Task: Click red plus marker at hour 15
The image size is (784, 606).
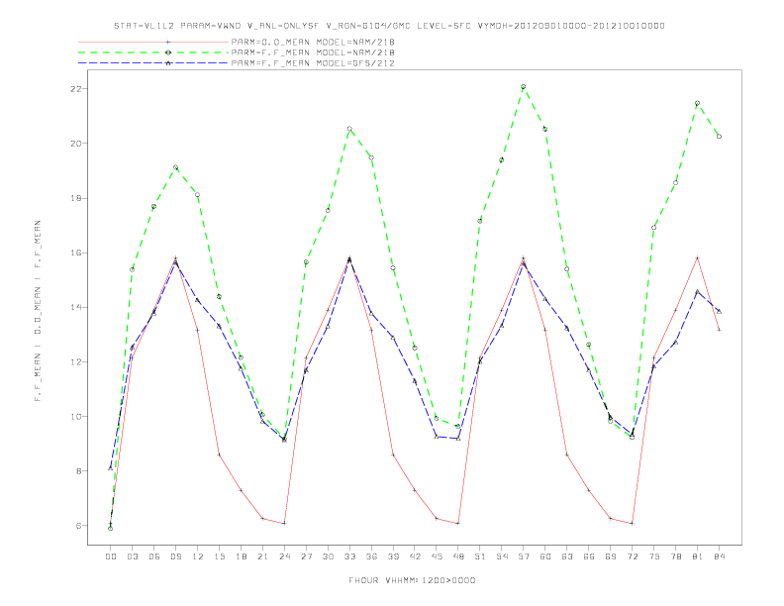Action: 219,454
